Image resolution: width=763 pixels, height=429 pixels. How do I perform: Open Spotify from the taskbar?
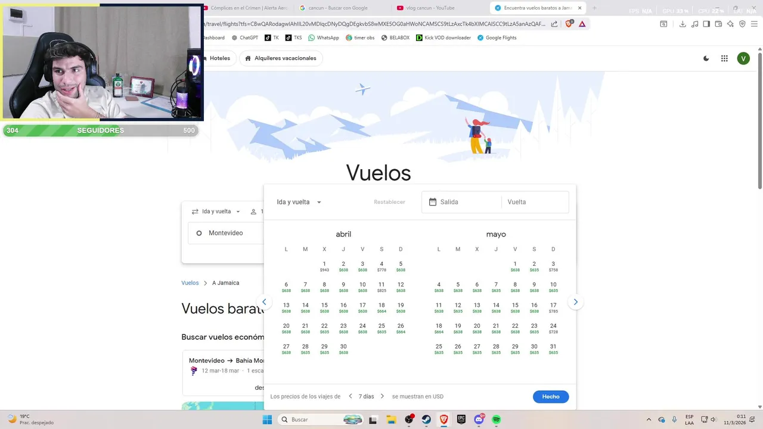[x=496, y=419]
